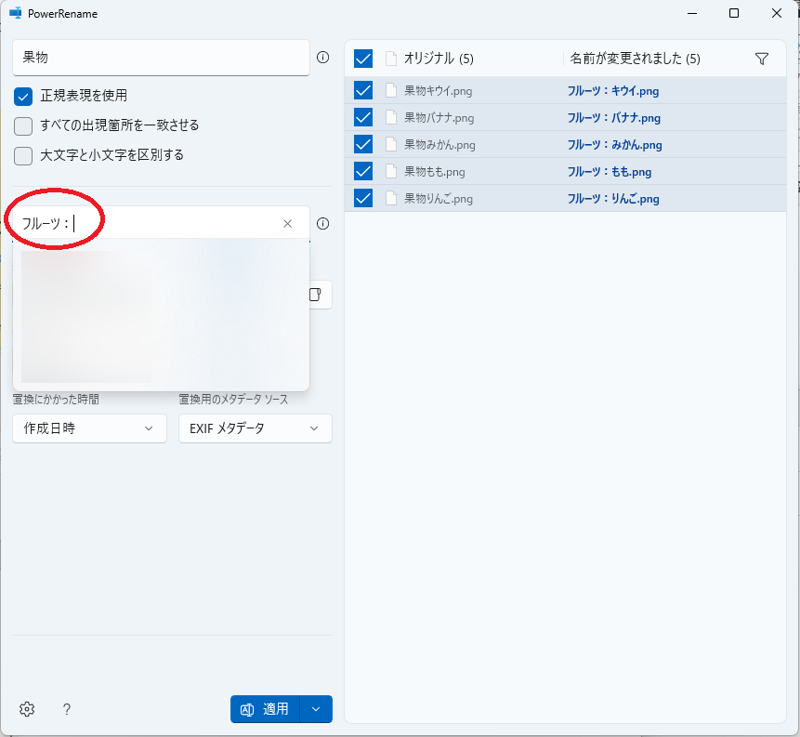The width and height of the screenshot is (800, 737).
Task: Expand the arrow next to the 適用 button
Action: (x=316, y=709)
